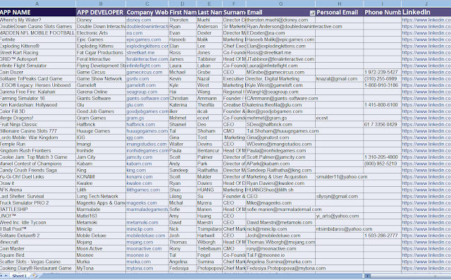Viewport: 451px width, 280px height.
Task: Select the MGrobe@gamecircus.com email cell
Action: tap(280, 72)
